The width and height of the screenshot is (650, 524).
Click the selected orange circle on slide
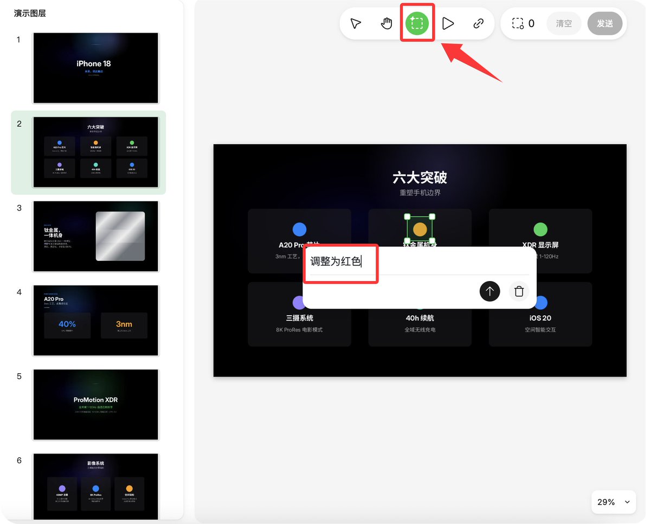(420, 229)
